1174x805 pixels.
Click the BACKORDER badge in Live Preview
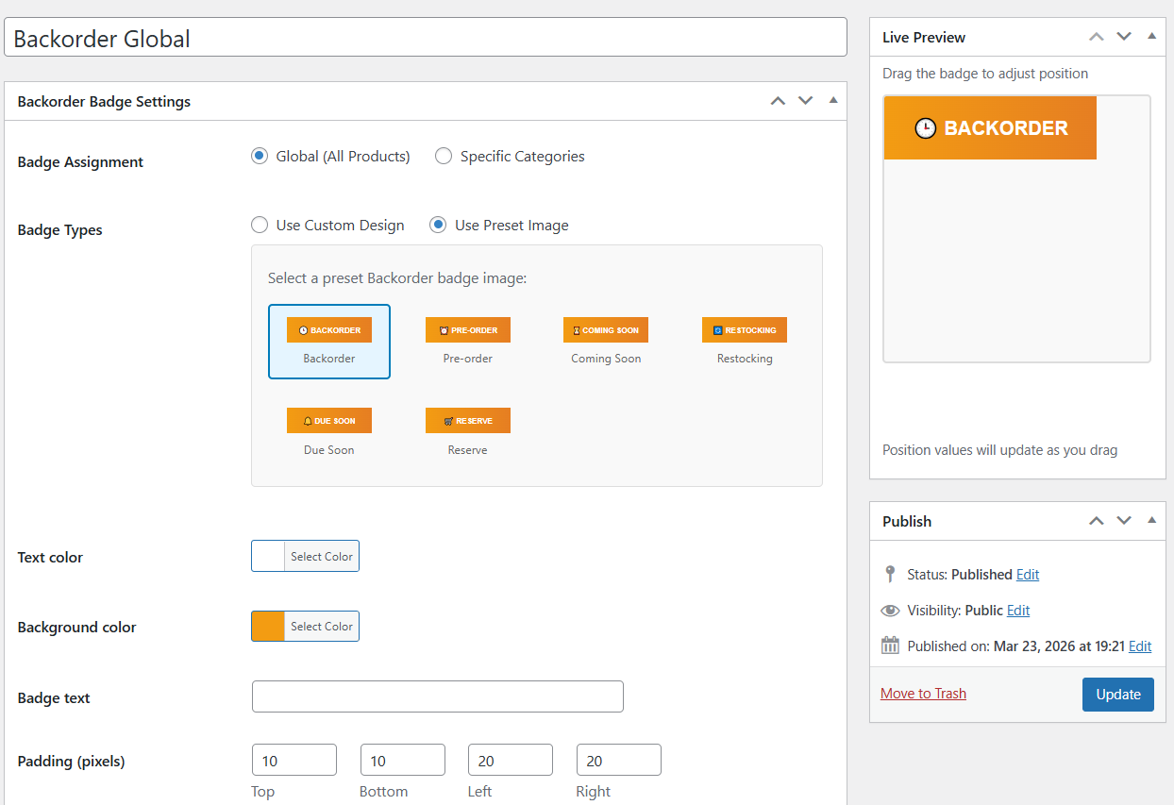(989, 127)
